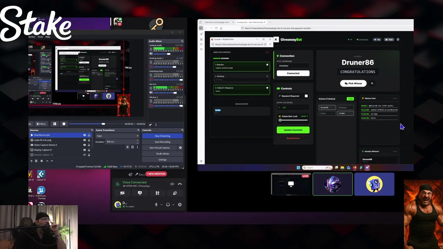Click Stop Streaming button
The height and width of the screenshot is (249, 443).
pos(162,136)
